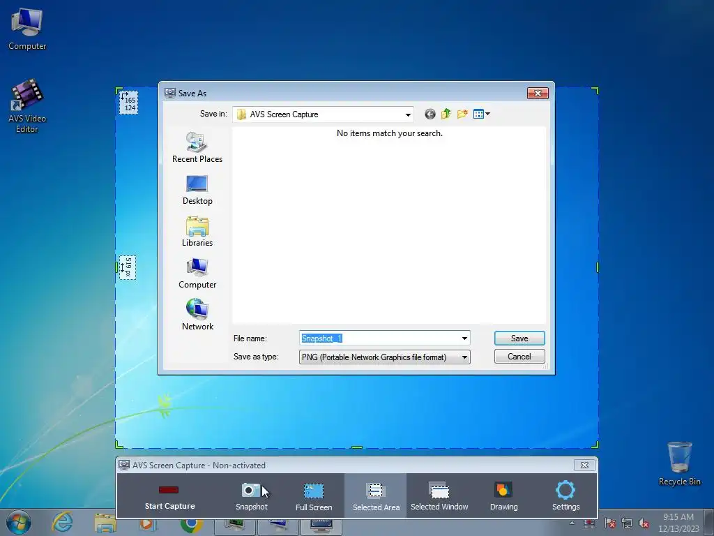
Task: Choose Selected Area capture mode
Action: pos(376,496)
